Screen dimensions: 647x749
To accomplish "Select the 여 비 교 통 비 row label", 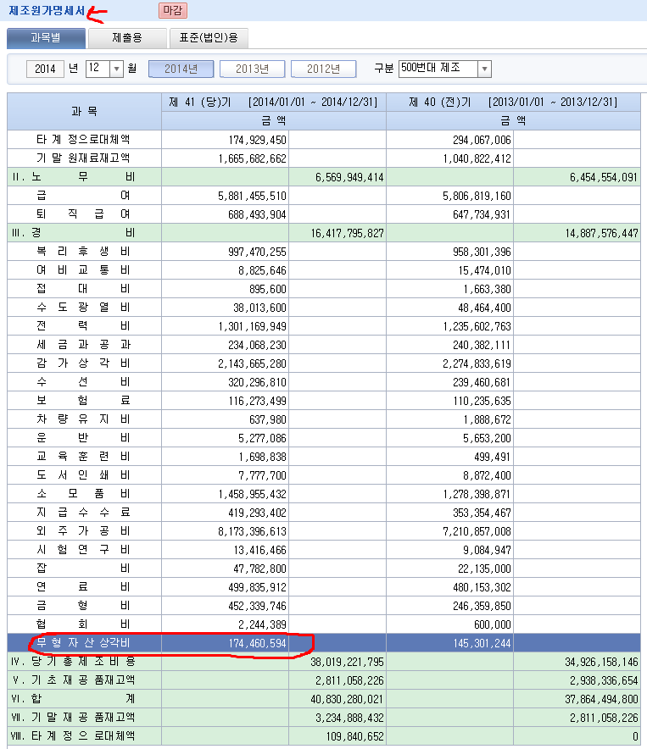I will [x=83, y=270].
